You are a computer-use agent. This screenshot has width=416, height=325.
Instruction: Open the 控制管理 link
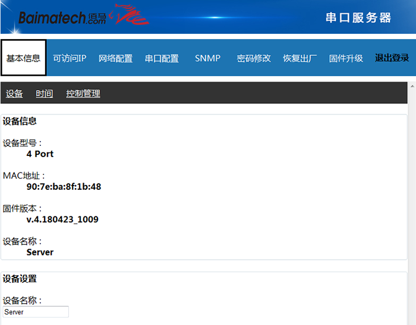(x=83, y=94)
